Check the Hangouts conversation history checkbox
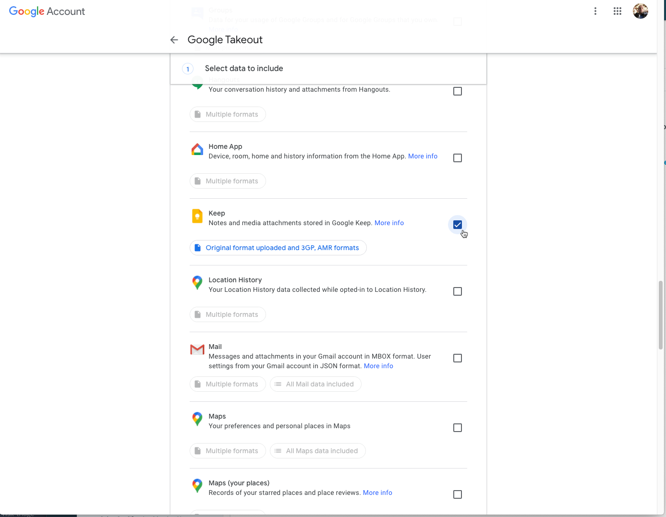This screenshot has height=517, width=666. [458, 91]
